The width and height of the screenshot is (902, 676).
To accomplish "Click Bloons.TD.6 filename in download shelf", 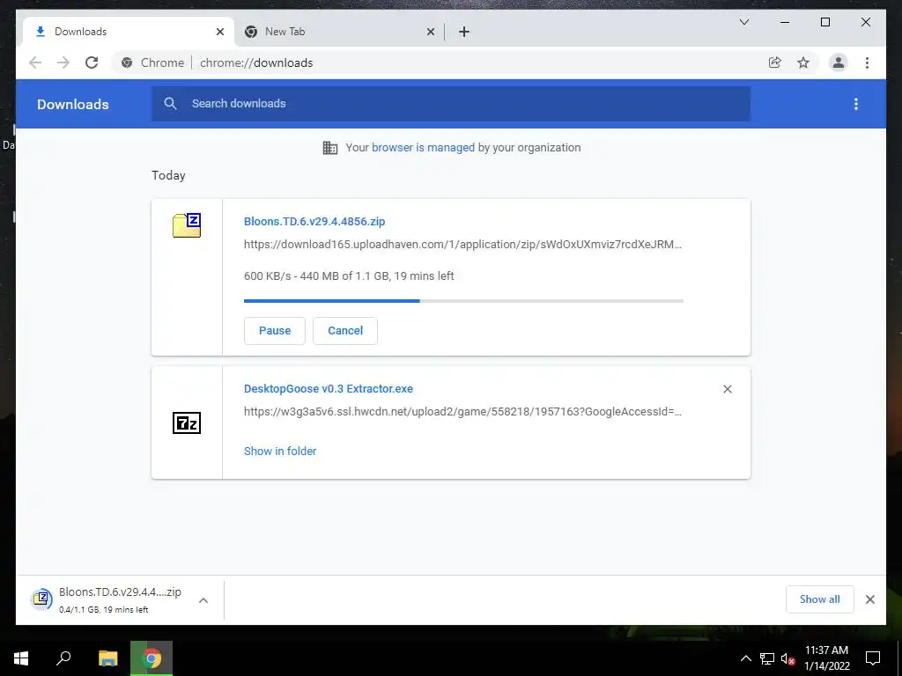I will click(x=120, y=592).
